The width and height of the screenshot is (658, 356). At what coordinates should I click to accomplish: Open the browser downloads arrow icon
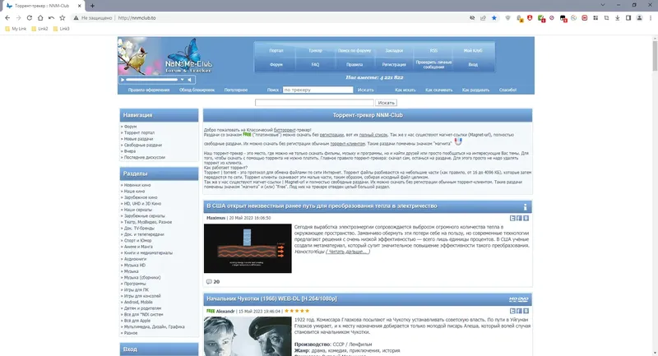tap(618, 18)
